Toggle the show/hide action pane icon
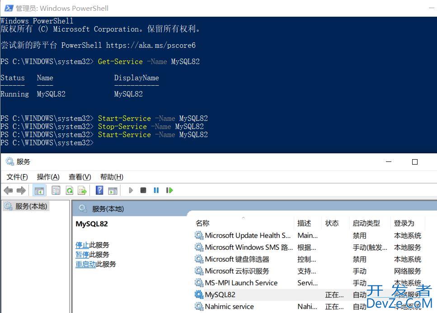This screenshot has width=437, height=313. pyautogui.click(x=113, y=191)
